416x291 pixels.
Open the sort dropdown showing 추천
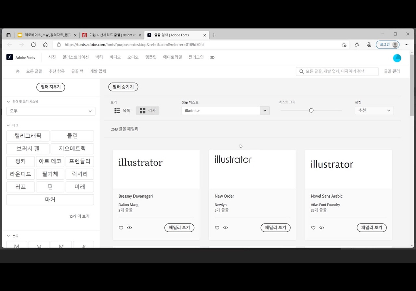[374, 111]
